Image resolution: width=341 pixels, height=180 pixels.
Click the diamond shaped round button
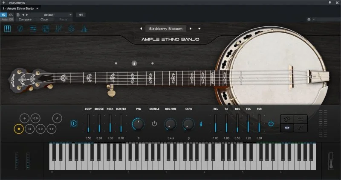(24, 118)
